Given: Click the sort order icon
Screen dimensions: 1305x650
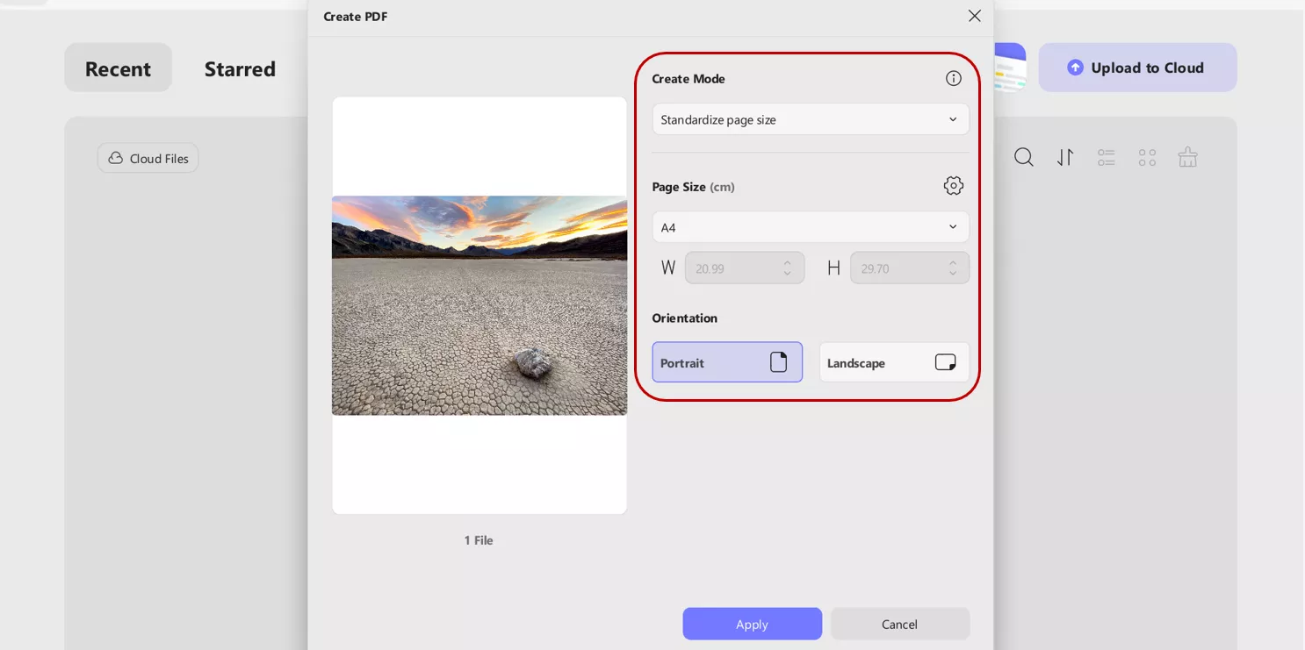Looking at the screenshot, I should [1064, 157].
